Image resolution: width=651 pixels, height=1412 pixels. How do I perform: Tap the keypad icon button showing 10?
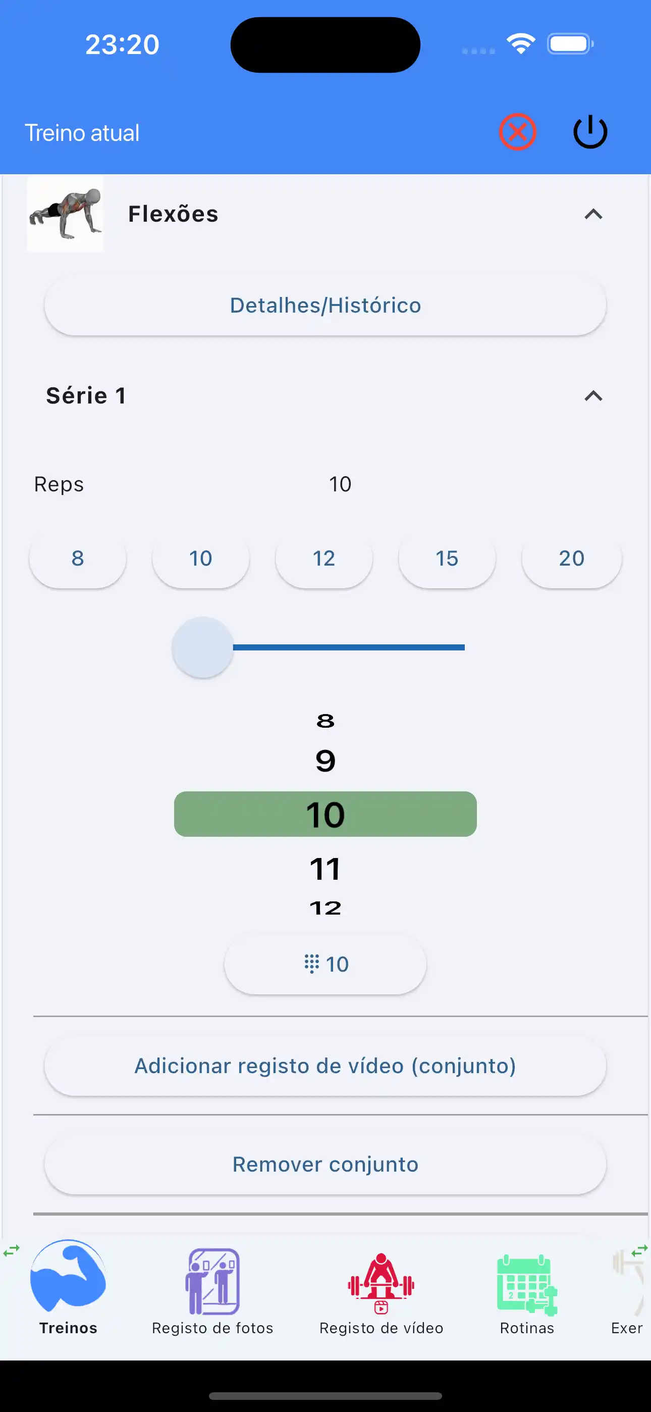click(x=325, y=964)
